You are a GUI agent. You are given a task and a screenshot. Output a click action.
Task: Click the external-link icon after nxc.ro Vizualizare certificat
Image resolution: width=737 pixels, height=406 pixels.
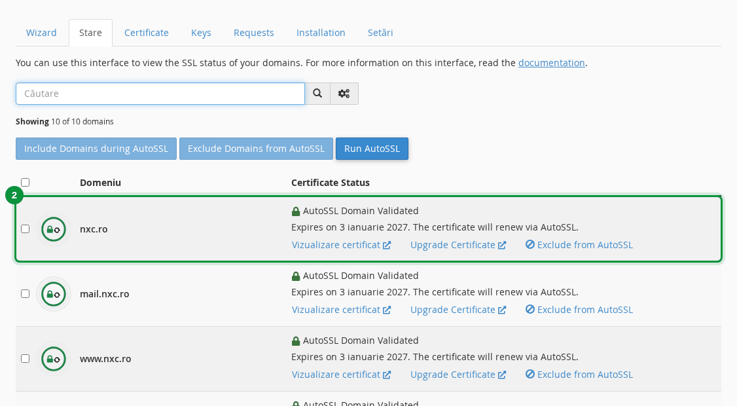pos(387,245)
